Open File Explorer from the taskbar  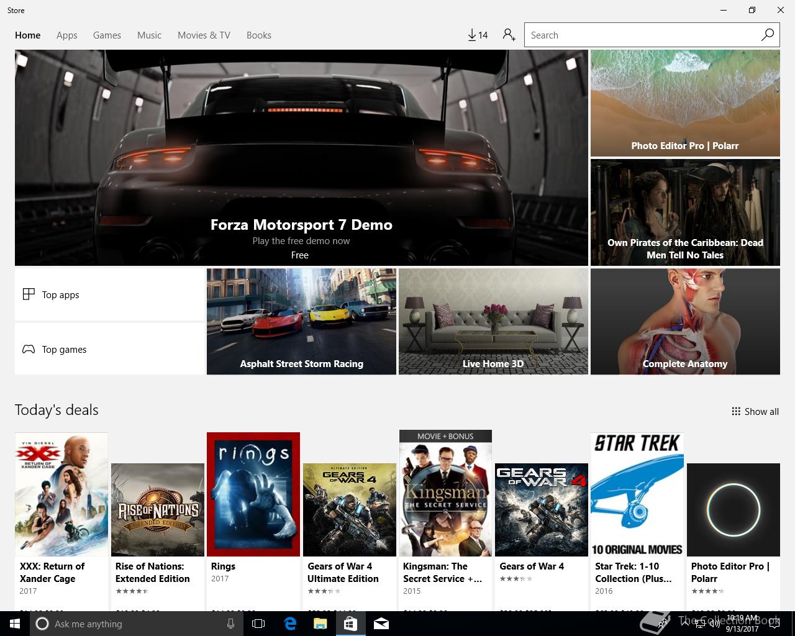click(x=320, y=624)
